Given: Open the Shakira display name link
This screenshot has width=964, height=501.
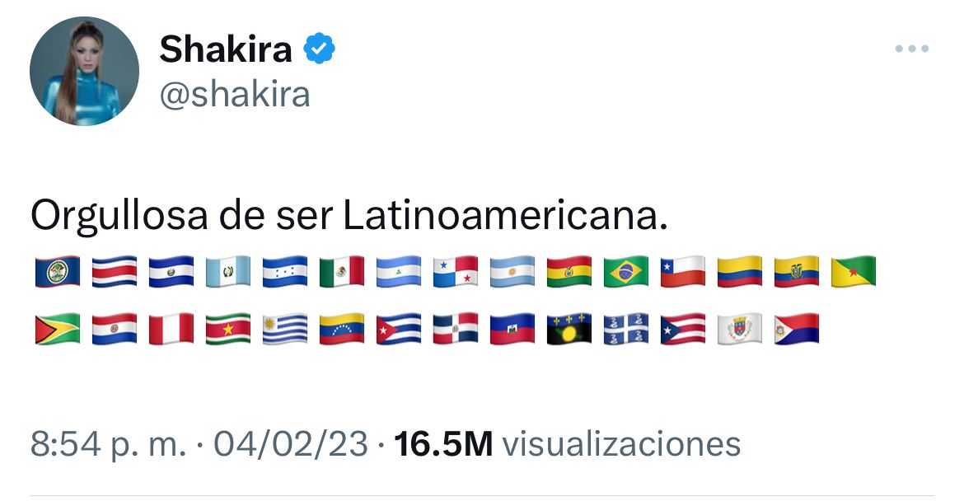Looking at the screenshot, I should point(226,49).
